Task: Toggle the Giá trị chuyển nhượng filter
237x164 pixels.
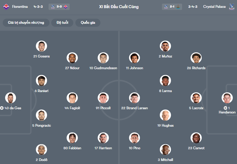Action: [x=26, y=23]
